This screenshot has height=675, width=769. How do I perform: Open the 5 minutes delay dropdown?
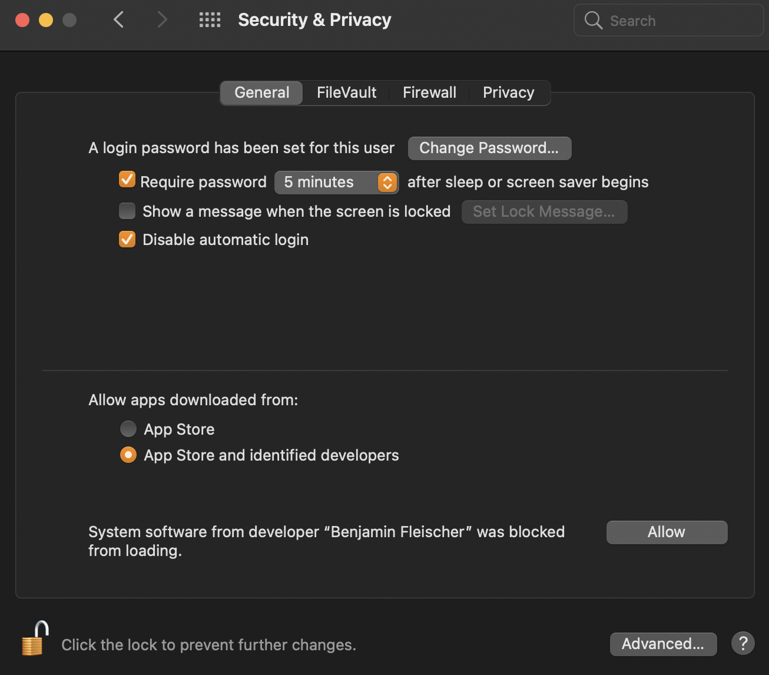pos(336,182)
